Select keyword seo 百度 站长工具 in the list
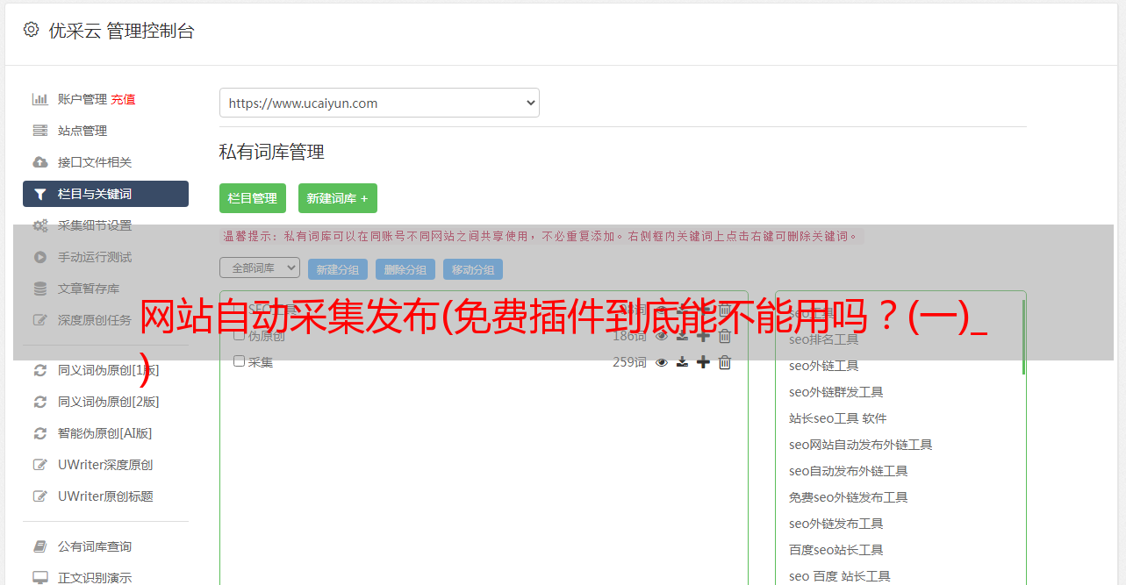Image resolution: width=1126 pixels, height=585 pixels. coord(839,576)
